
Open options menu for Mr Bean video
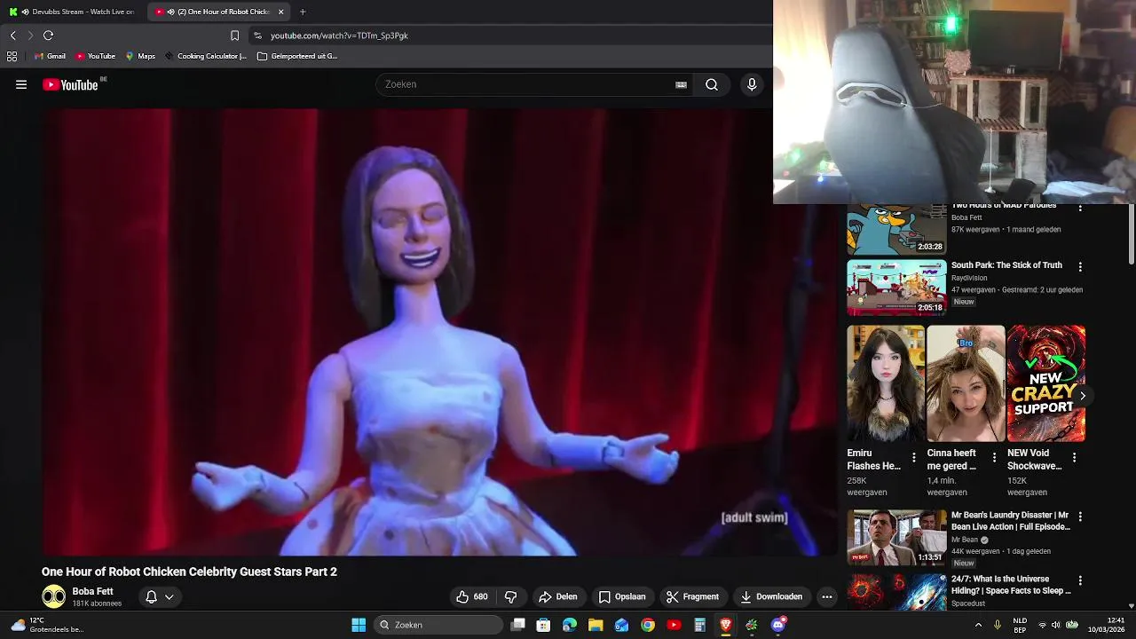point(1080,516)
